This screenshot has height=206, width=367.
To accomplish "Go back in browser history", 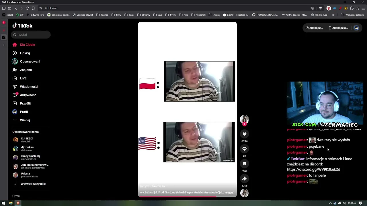I will pos(16,8).
